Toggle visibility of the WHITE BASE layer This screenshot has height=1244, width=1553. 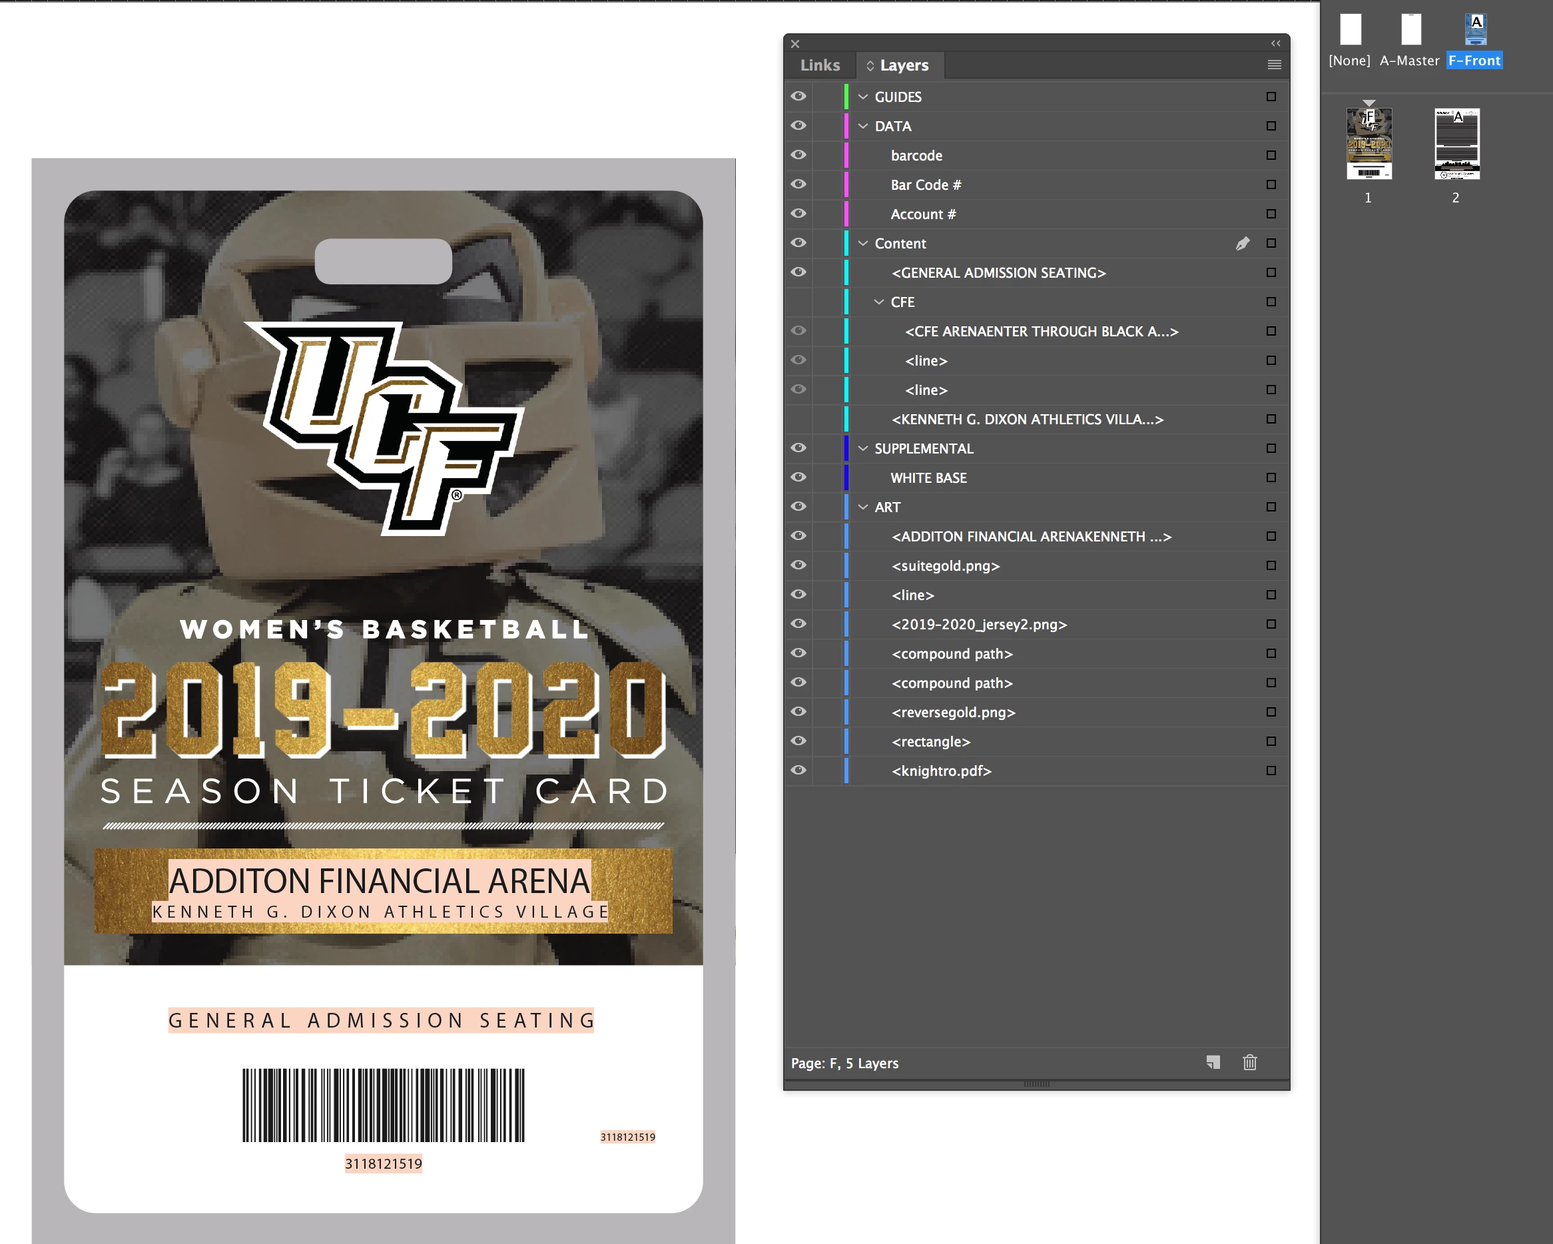click(798, 477)
